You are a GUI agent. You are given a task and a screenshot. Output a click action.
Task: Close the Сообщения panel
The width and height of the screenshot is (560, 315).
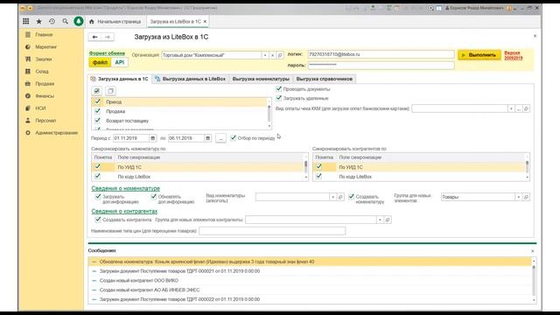tap(533, 251)
